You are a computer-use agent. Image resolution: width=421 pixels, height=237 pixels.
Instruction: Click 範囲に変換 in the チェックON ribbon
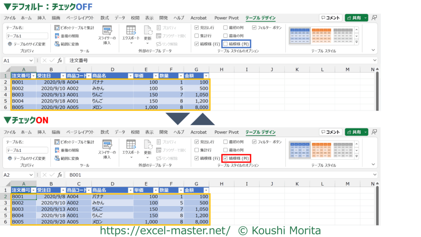pos(66,158)
